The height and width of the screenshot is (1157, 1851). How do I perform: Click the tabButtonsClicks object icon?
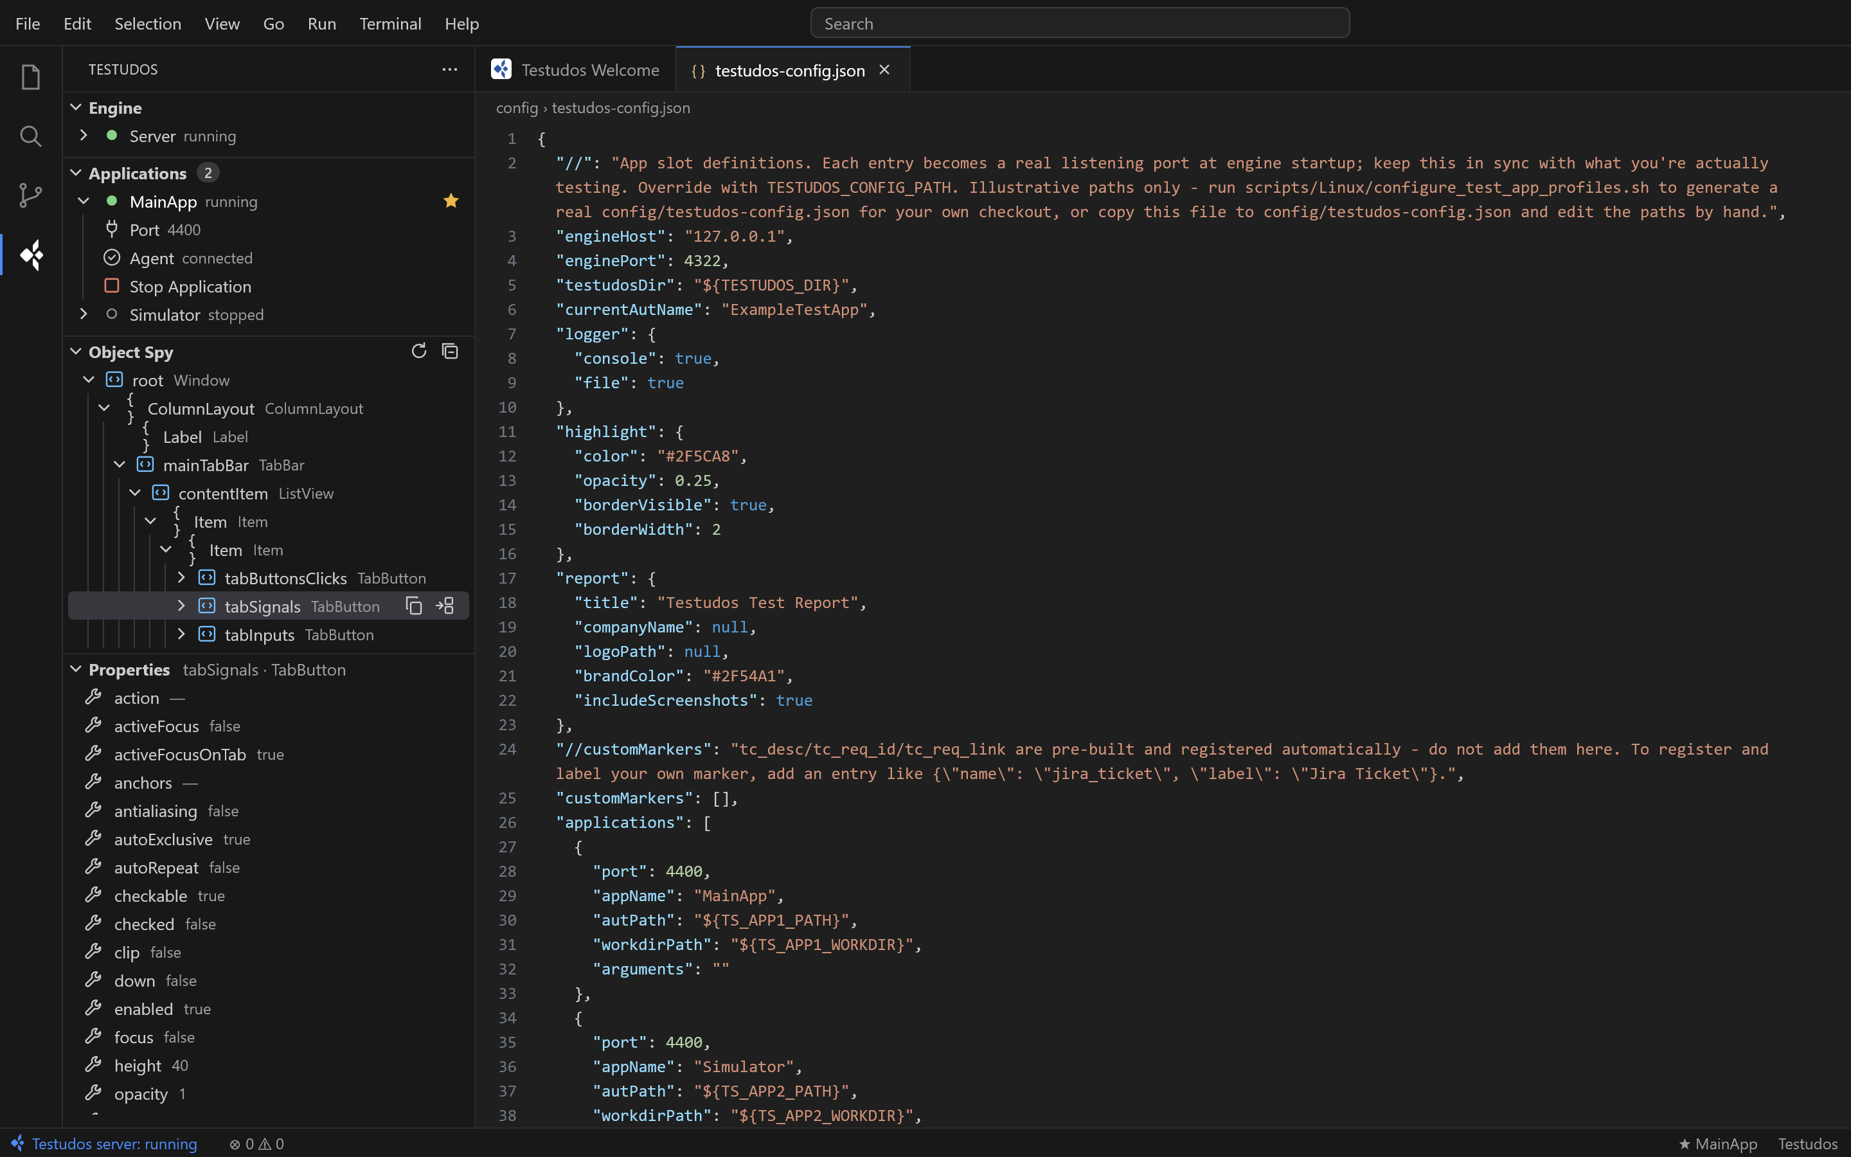click(206, 578)
